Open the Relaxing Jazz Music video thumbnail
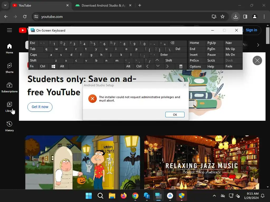The height and width of the screenshot is (202, 270). (201, 162)
